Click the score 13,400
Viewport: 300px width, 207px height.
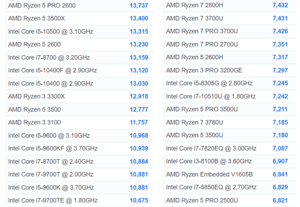pyautogui.click(x=139, y=18)
